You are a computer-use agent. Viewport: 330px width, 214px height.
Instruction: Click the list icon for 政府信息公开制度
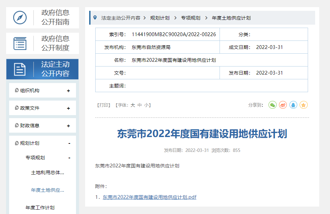tap(20, 43)
